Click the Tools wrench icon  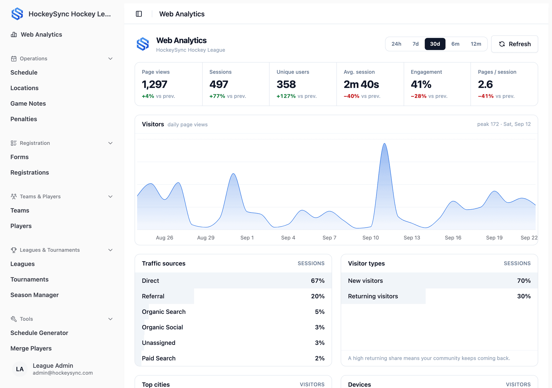(14, 319)
